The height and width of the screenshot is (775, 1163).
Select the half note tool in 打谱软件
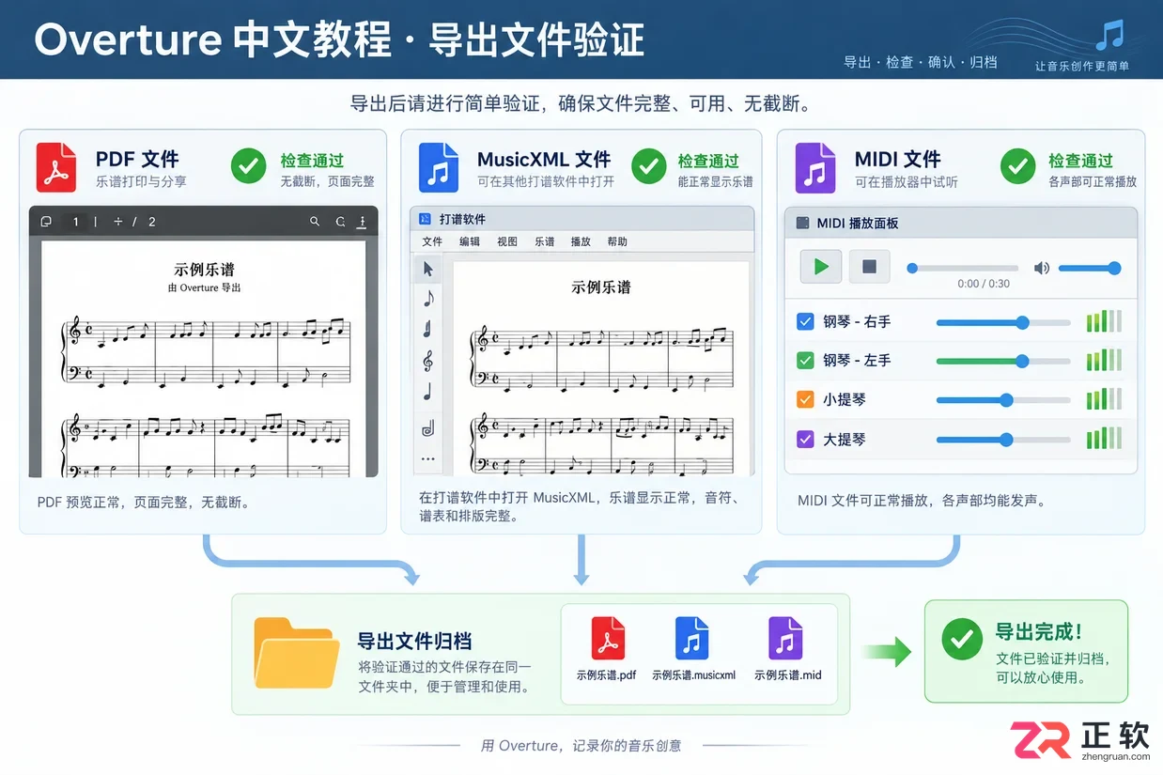coord(428,428)
